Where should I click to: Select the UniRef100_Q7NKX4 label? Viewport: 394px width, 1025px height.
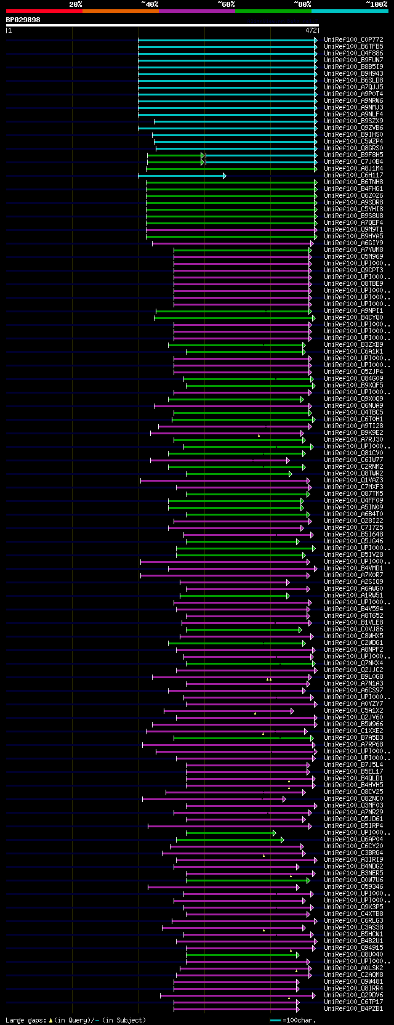[353, 663]
